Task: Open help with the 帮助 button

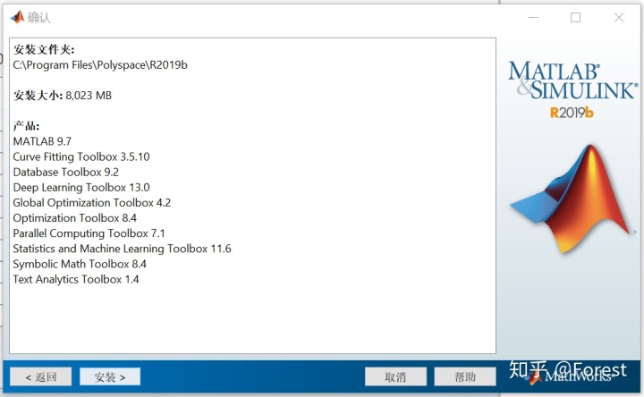Action: tap(465, 377)
